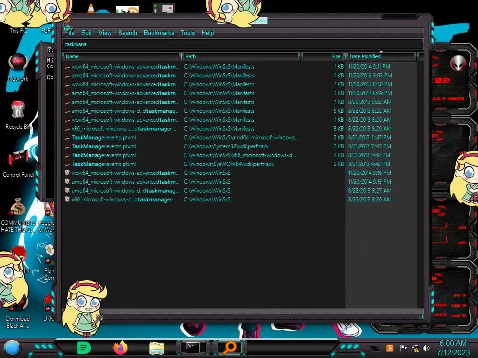Open the Search menu
Screen dimensions: 478x358
pos(127,33)
